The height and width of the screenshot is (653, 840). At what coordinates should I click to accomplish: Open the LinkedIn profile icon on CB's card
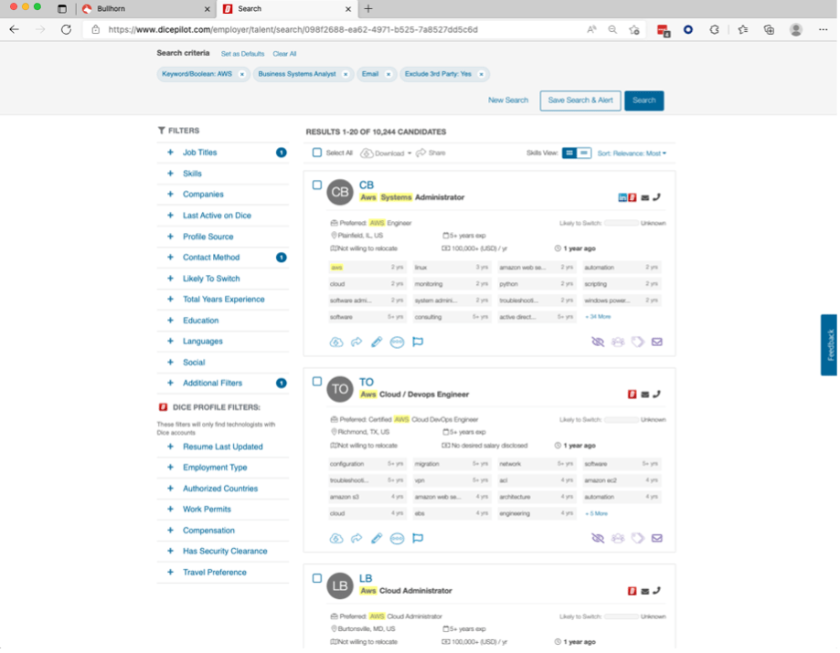click(623, 196)
